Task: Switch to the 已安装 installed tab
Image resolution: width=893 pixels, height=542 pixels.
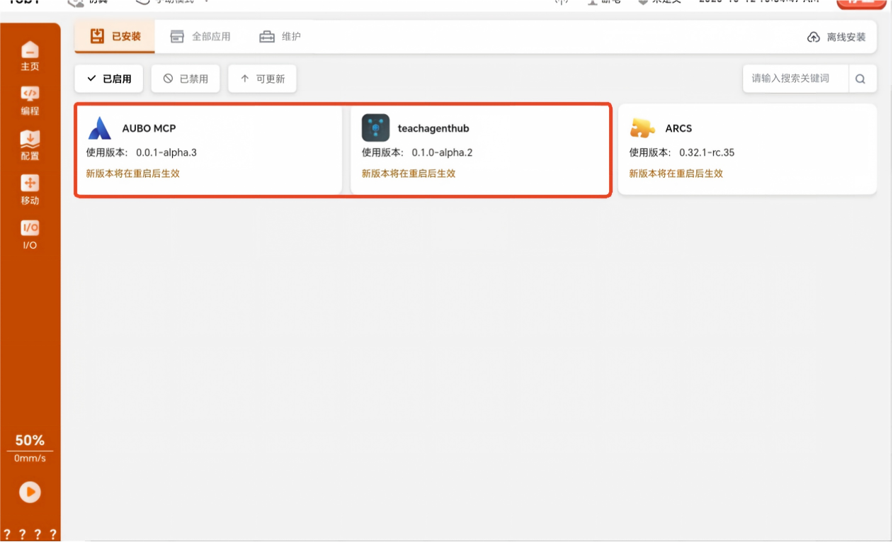Action: (115, 37)
